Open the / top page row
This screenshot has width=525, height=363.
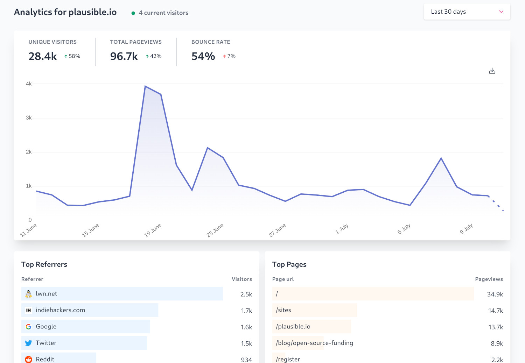(x=387, y=294)
